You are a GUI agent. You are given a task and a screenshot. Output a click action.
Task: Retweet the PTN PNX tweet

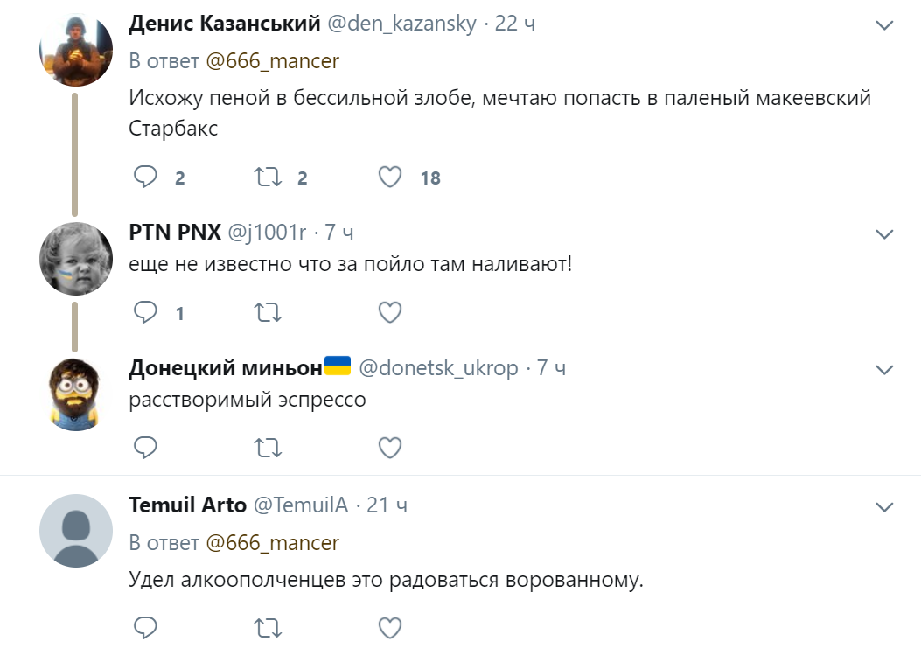click(267, 312)
